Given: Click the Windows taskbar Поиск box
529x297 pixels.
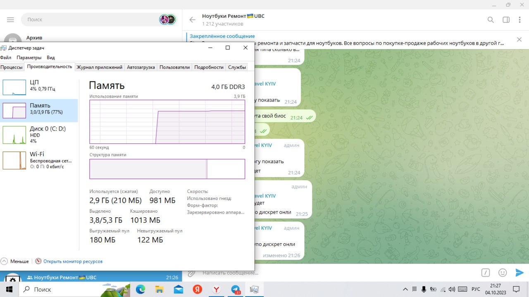Looking at the screenshot, I should click(74, 289).
